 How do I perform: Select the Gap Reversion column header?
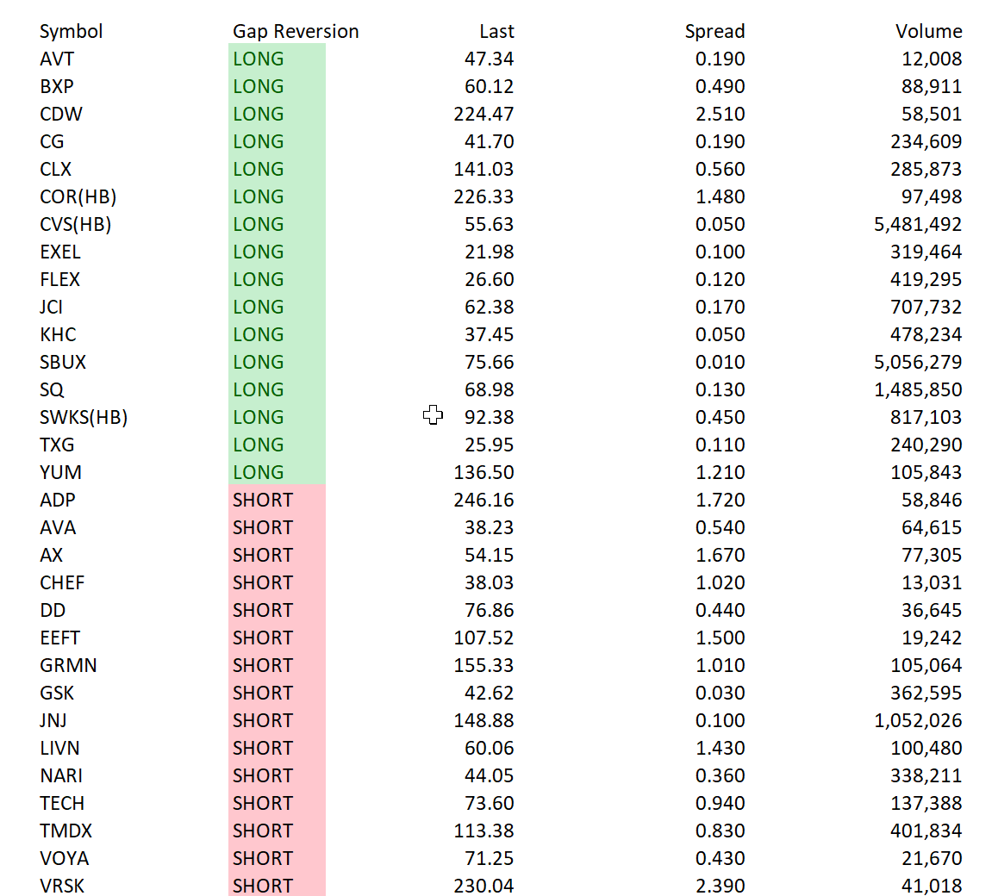coord(296,31)
